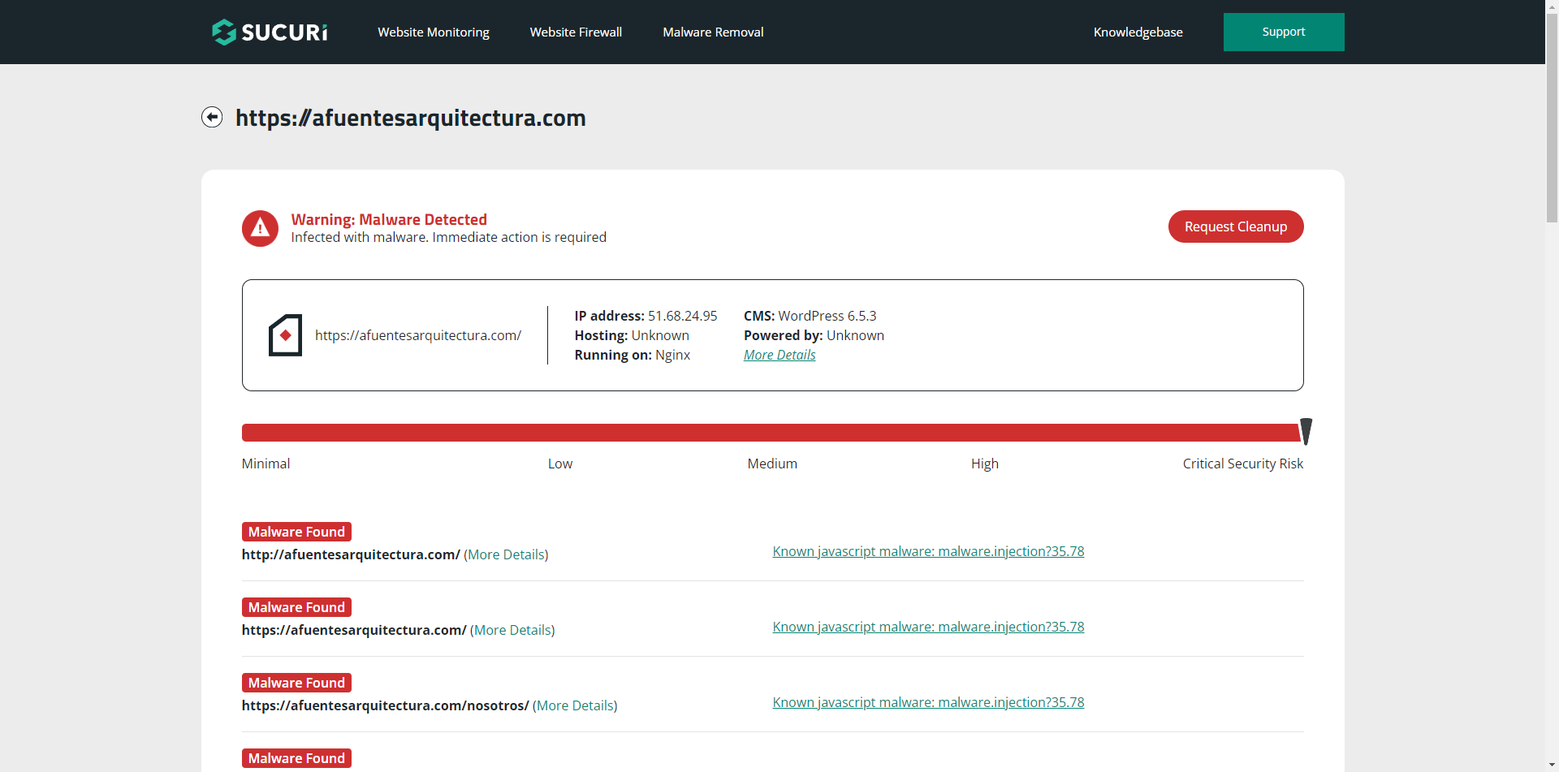Open Malware Removal menu item
Image resolution: width=1559 pixels, height=772 pixels.
(x=713, y=32)
